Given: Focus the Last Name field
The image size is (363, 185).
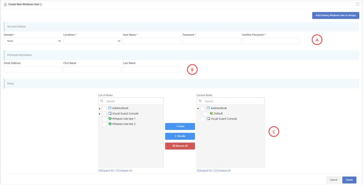Looking at the screenshot, I should pos(152,70).
